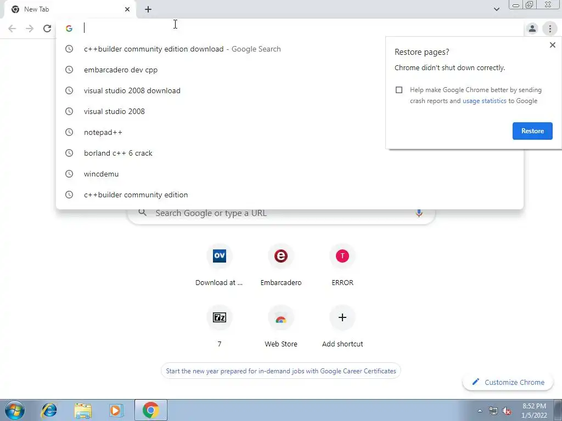This screenshot has height=421, width=562.
Task: Show hidden system tray icons
Action: click(x=480, y=411)
